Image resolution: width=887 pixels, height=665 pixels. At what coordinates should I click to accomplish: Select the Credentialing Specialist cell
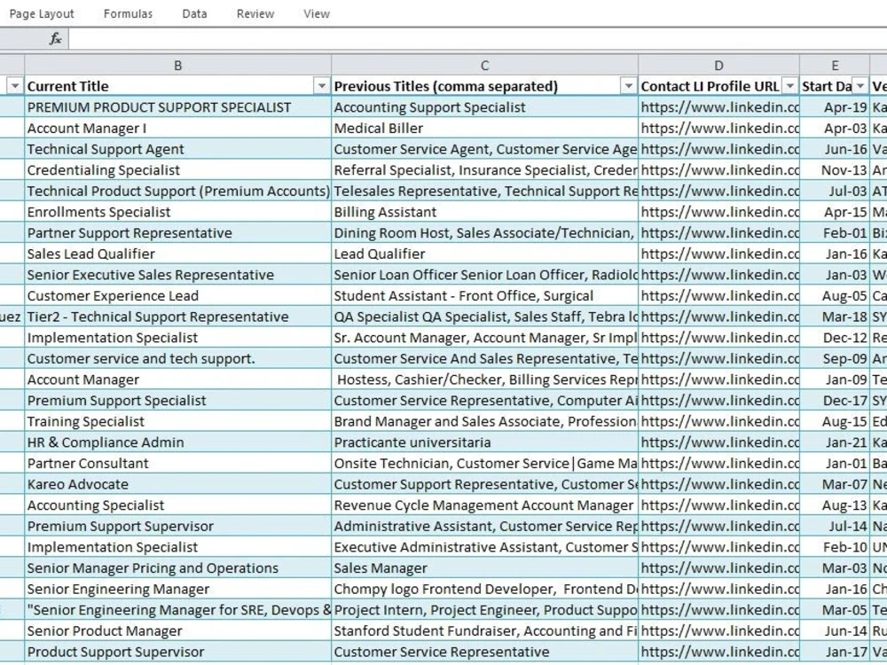point(177,170)
